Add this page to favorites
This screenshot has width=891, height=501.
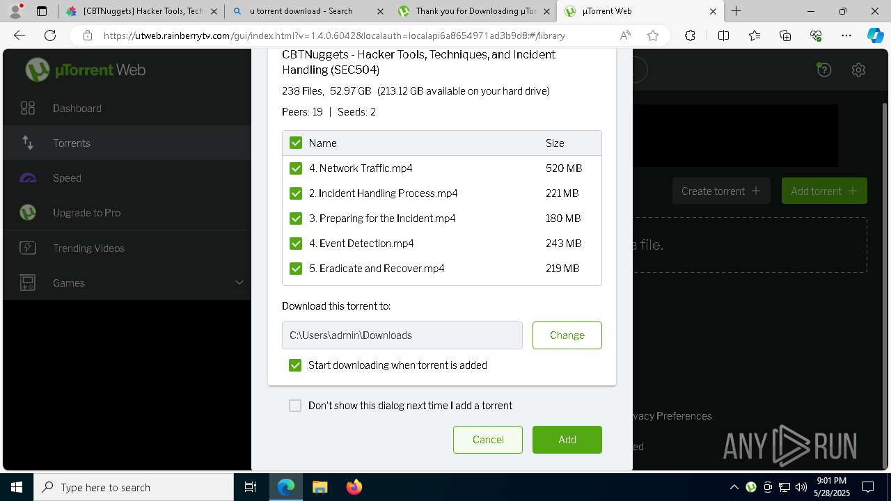652,35
